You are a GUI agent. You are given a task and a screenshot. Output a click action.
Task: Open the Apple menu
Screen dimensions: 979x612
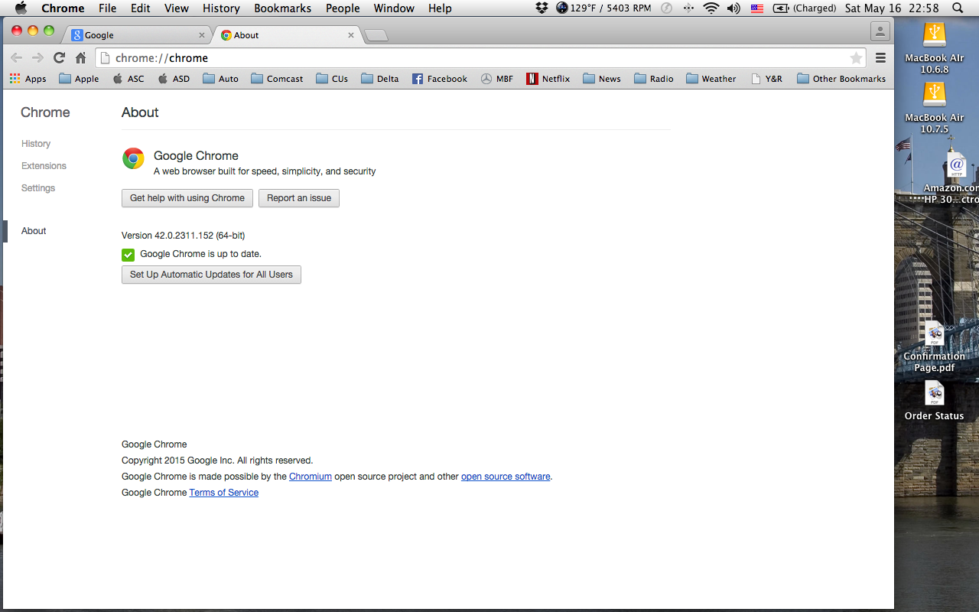coord(21,8)
